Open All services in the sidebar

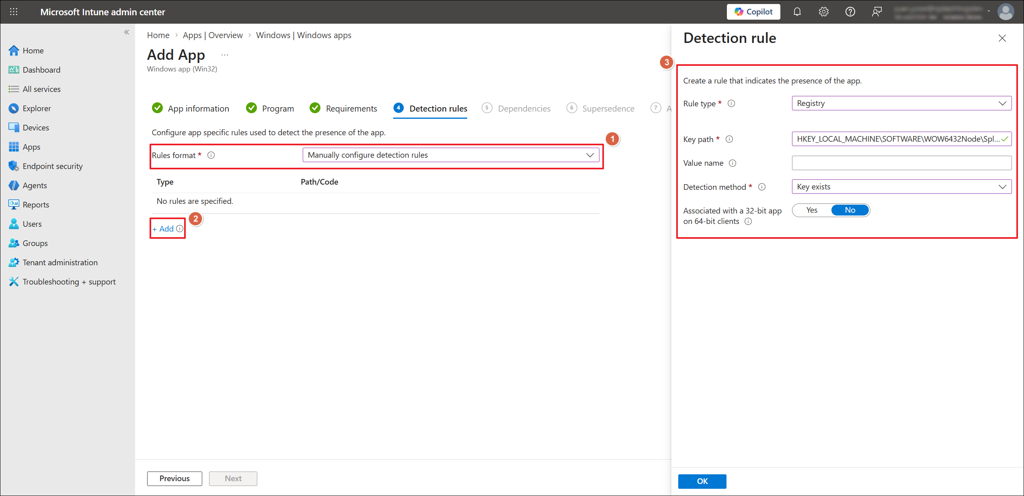tap(35, 89)
